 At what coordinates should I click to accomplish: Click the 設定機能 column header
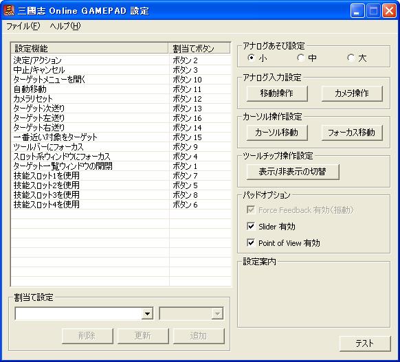tap(89, 48)
